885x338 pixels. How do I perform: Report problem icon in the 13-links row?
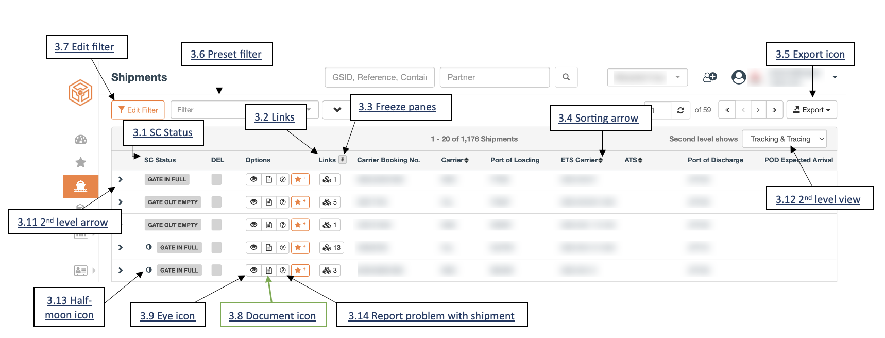(283, 247)
